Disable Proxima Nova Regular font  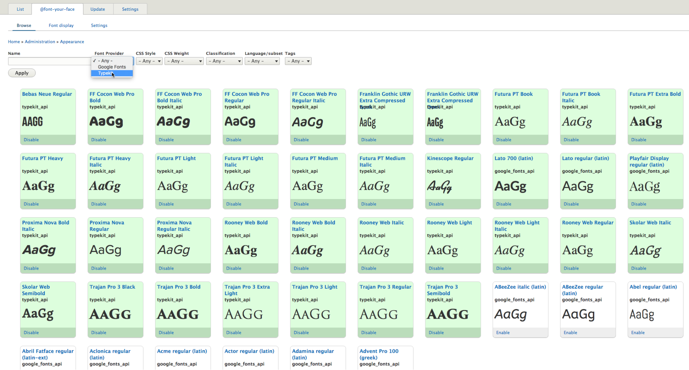point(99,268)
